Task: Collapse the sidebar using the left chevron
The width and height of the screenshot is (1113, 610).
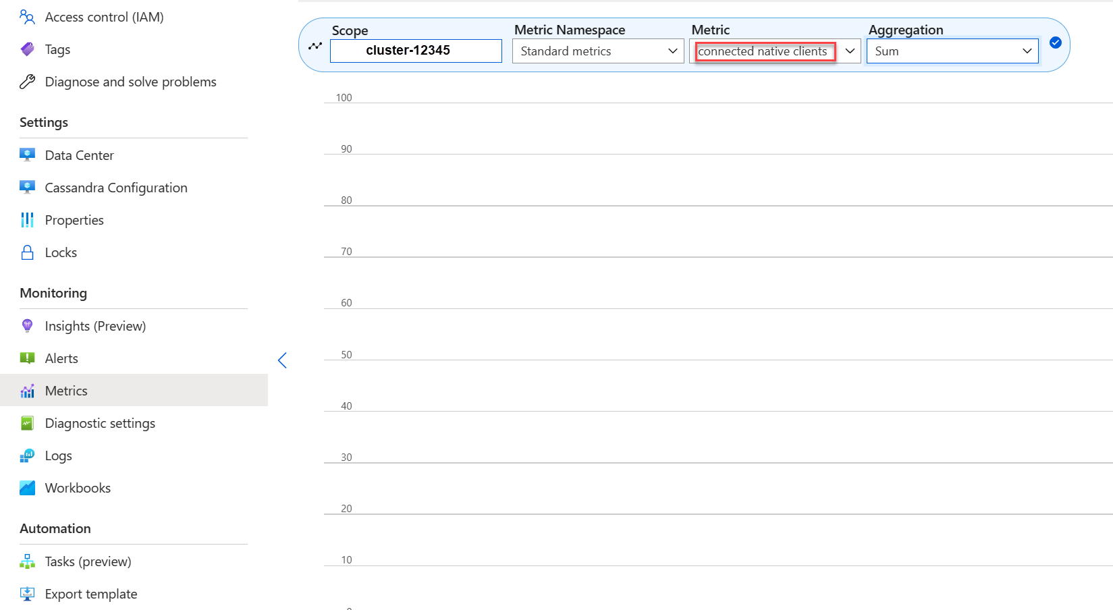Action: [282, 360]
